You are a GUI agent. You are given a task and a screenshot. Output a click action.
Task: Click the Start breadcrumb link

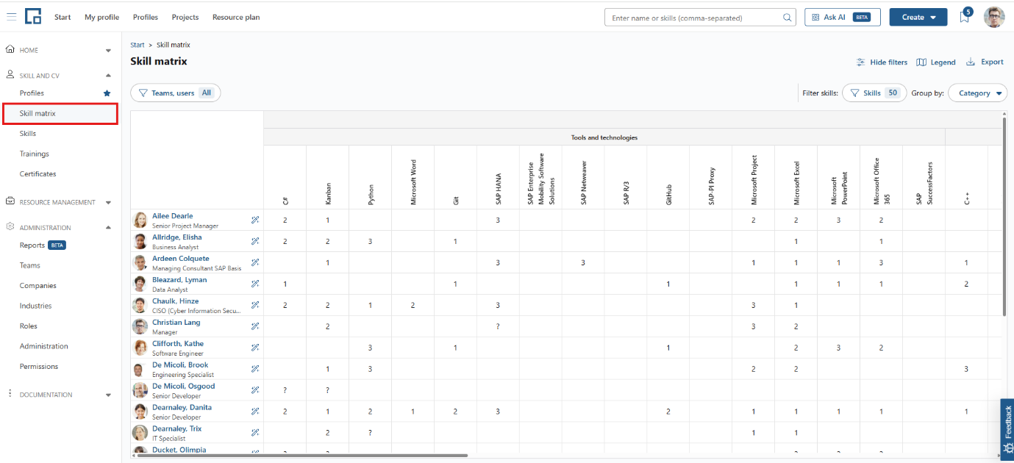[138, 45]
